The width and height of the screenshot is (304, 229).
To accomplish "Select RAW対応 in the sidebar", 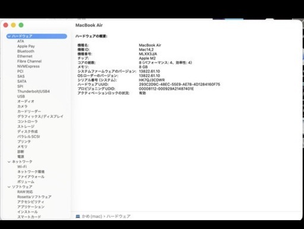I will pyautogui.click(x=25, y=192).
